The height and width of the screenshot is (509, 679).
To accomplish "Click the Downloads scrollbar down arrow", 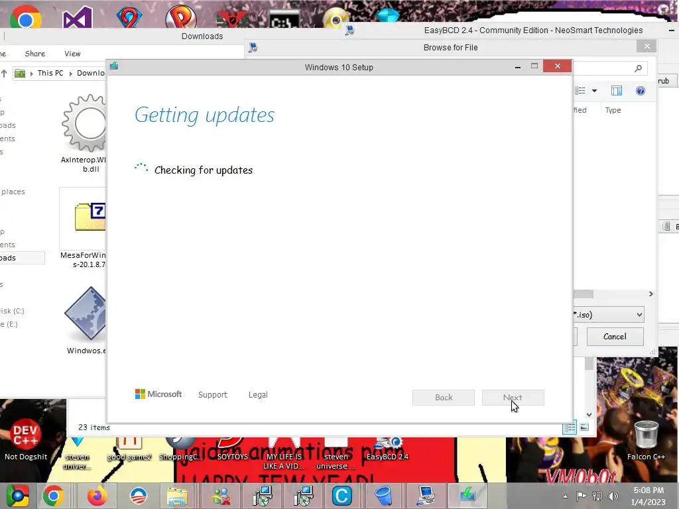I will (589, 415).
